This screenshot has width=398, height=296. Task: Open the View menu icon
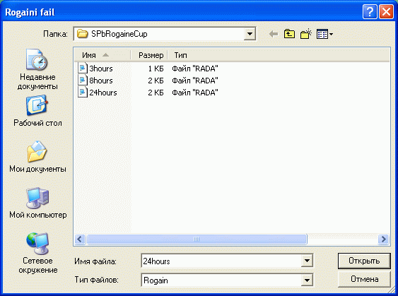[x=324, y=34]
